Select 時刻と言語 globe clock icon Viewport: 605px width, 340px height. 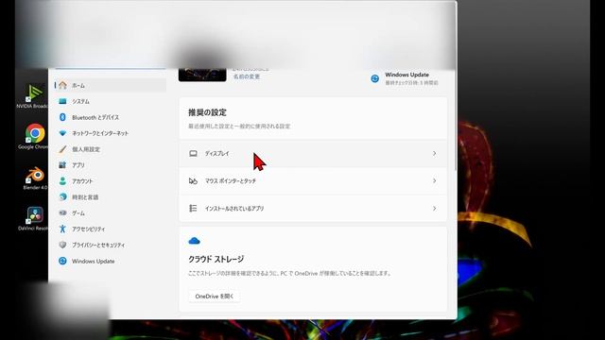62,197
